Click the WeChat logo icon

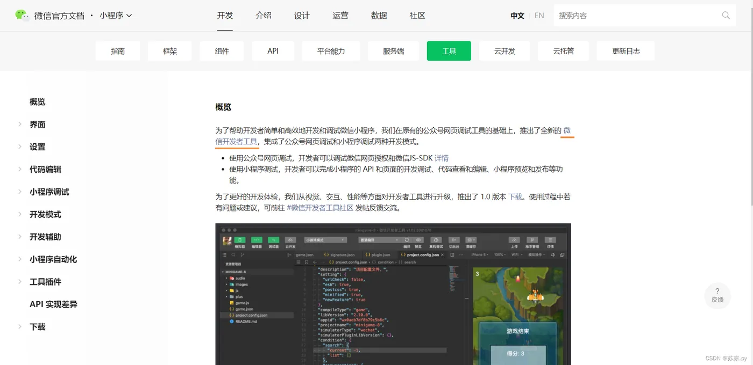22,16
